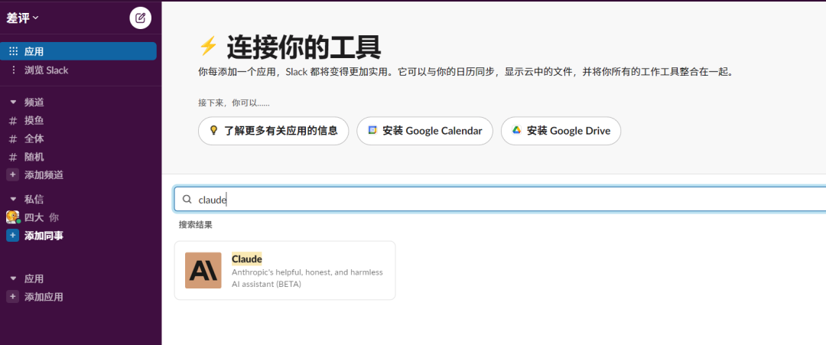This screenshot has height=345, width=826.
Task: Click the plus icon beside 添加频道
Action: [13, 174]
